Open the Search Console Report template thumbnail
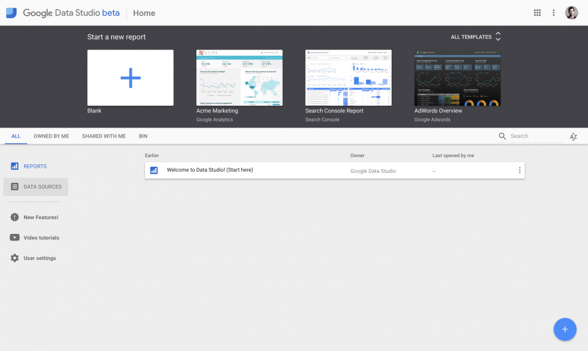This screenshot has height=351, width=588. (348, 77)
